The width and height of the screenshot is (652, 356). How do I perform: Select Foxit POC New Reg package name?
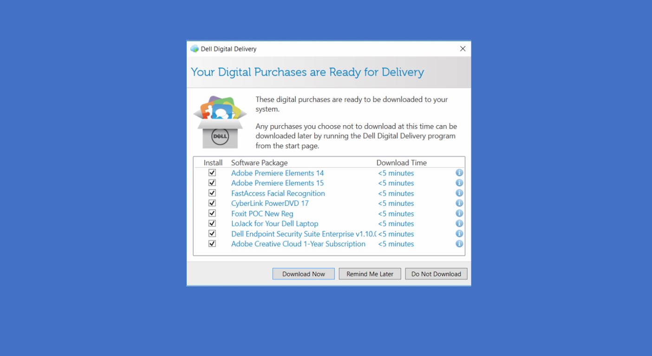point(262,214)
